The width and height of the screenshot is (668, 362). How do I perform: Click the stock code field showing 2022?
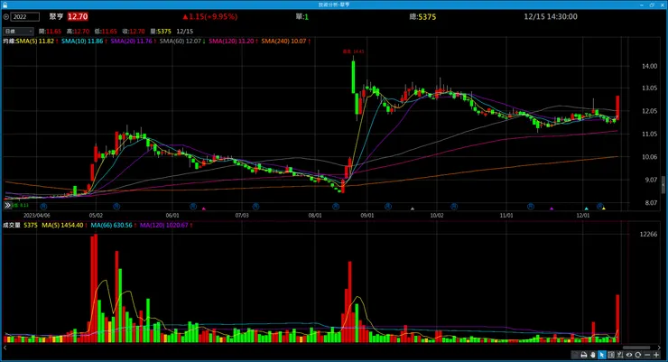click(x=24, y=17)
